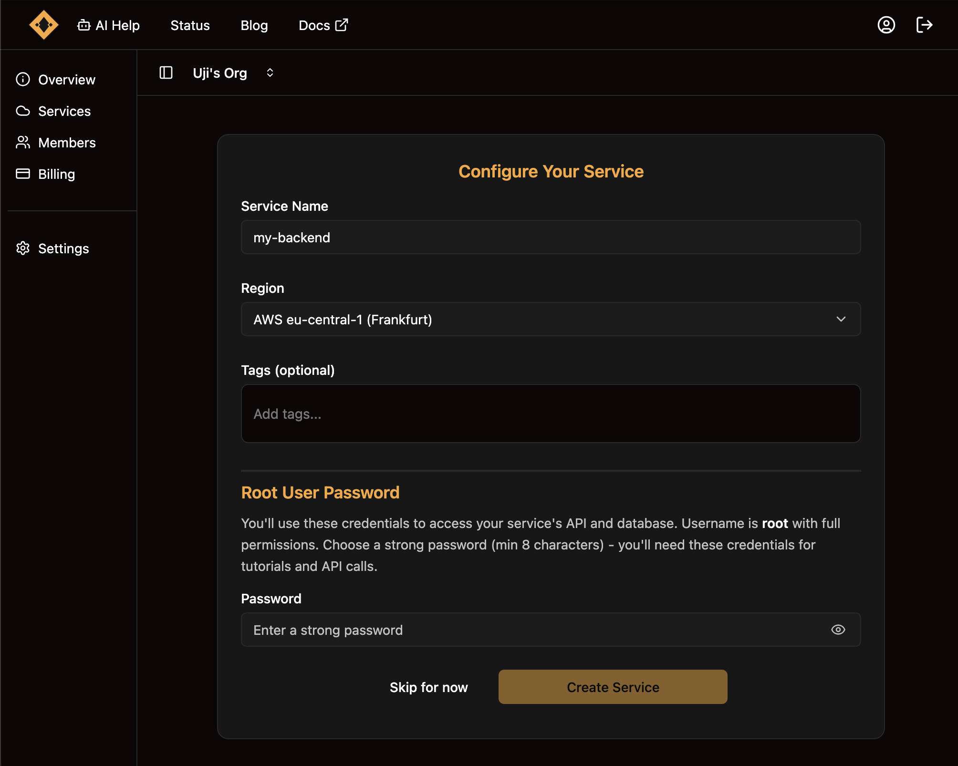
Task: Open AI Help from the top bar
Action: pyautogui.click(x=108, y=25)
